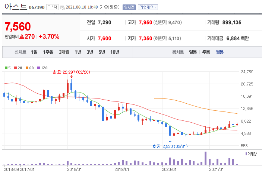Screen dimensions: 262x178
Task: Open the 기업개요 dropdown
Action: pyautogui.click(x=148, y=7)
